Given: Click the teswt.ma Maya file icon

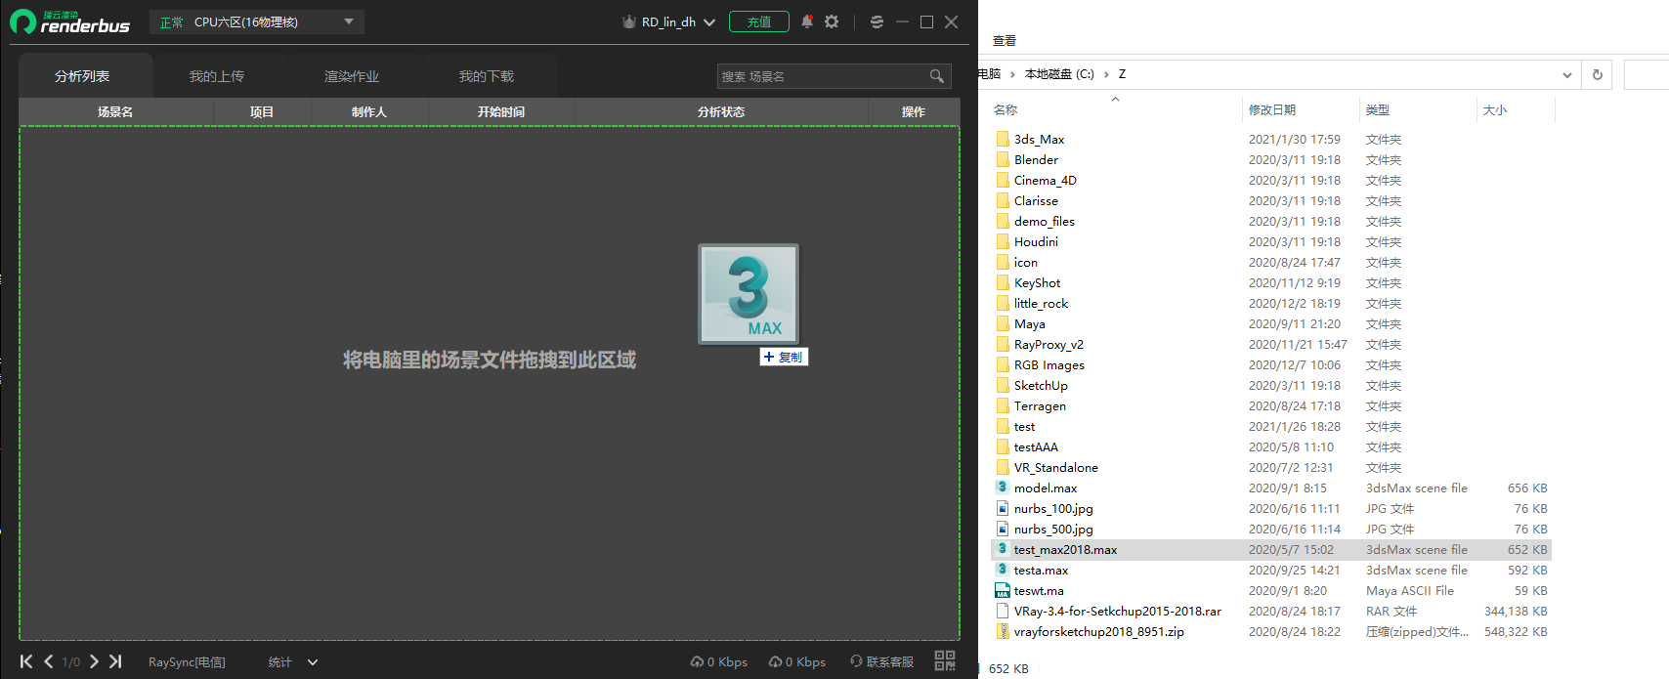Looking at the screenshot, I should coord(1003,590).
